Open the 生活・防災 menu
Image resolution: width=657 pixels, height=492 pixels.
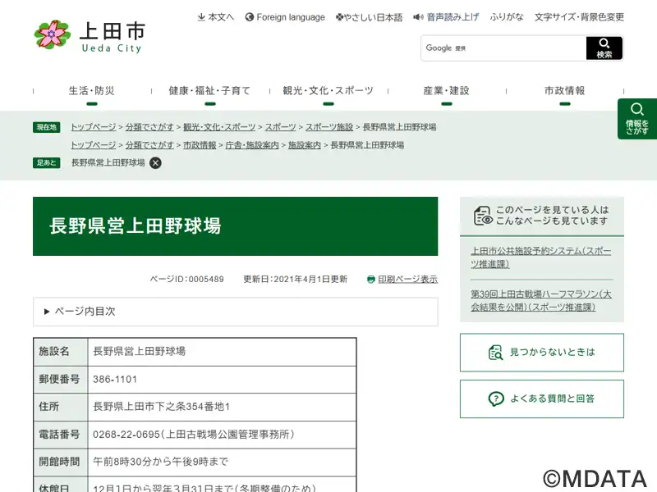91,91
